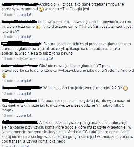Like the edited comment posted 16 min ago
The height and width of the screenshot is (147, 134).
(46, 59)
